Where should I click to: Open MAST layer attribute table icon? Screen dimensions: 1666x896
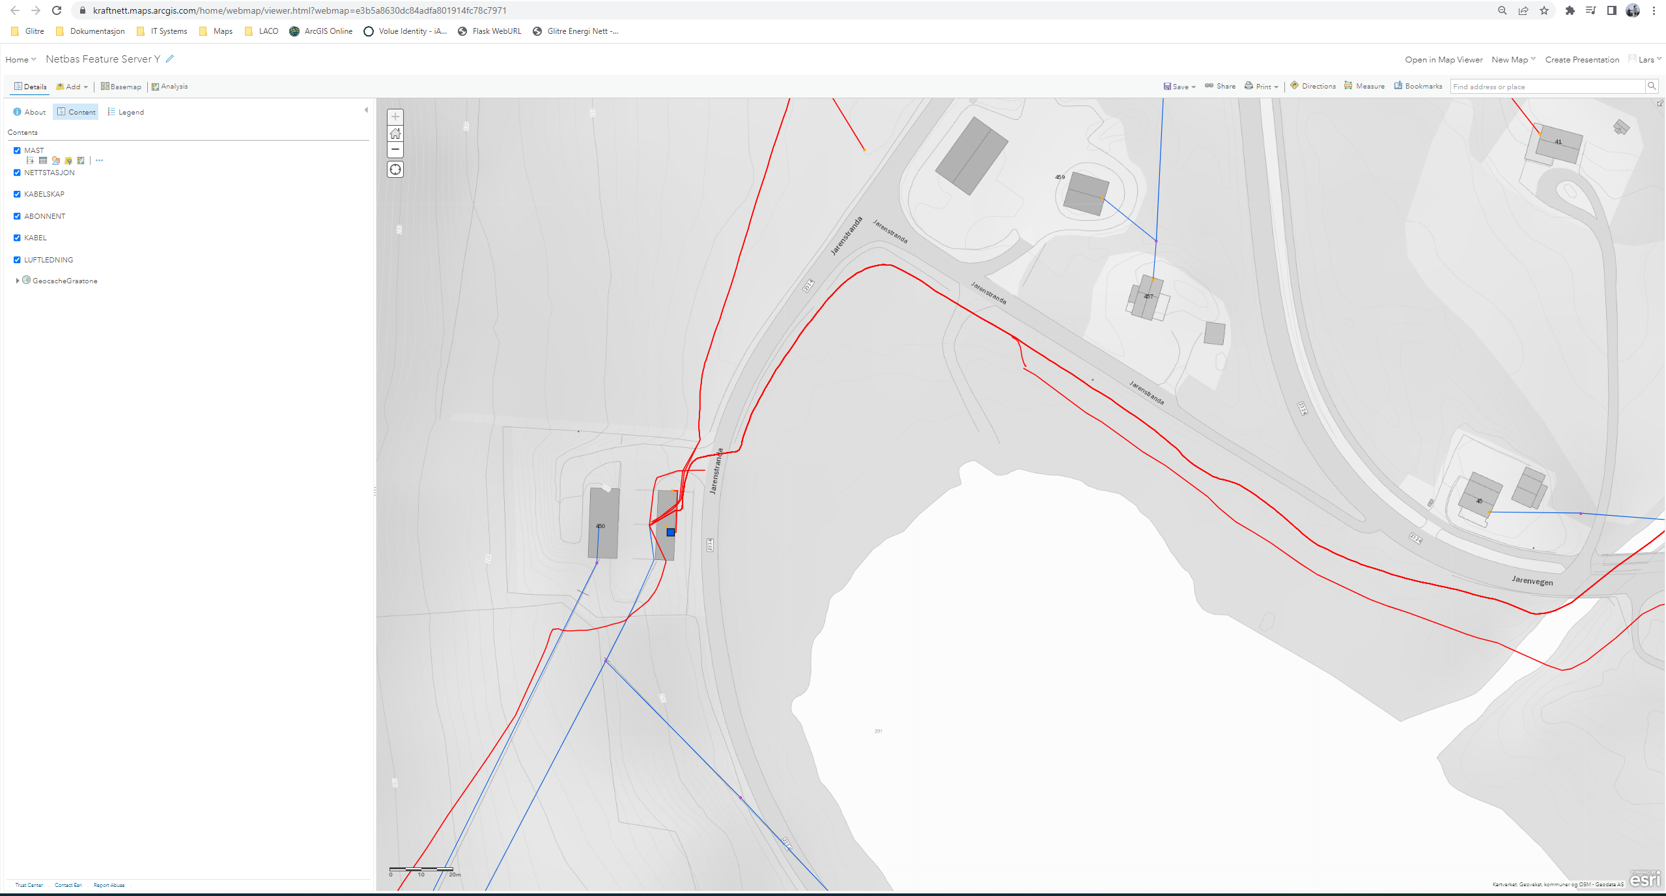click(x=43, y=160)
